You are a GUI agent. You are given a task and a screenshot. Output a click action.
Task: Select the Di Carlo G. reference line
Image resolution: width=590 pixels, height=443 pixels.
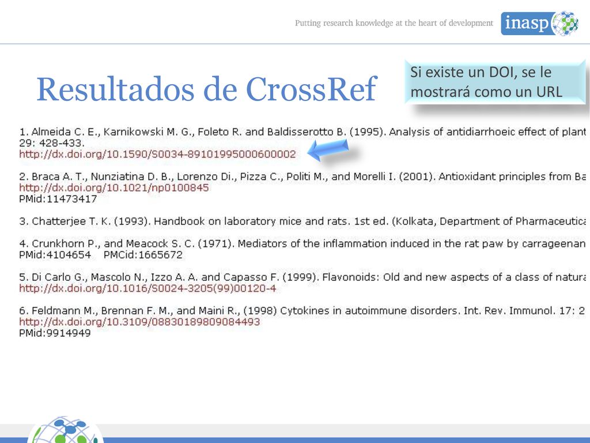pyautogui.click(x=302, y=277)
